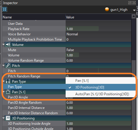Select the Pan3D Internal Distance label
Viewport: 138px width, 130px height.
26,108
